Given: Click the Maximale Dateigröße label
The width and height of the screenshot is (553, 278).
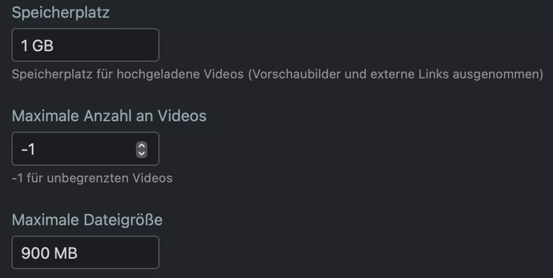Looking at the screenshot, I should coord(87,220).
